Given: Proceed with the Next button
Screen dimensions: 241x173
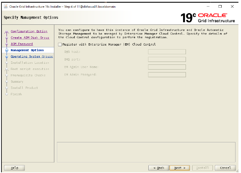Looking at the screenshot, I should (x=180, y=168).
